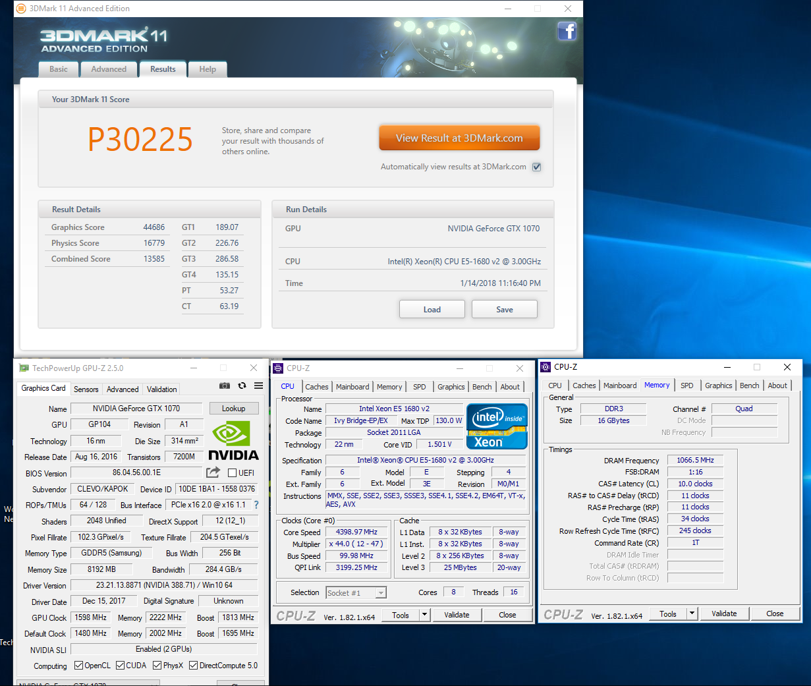The height and width of the screenshot is (686, 811).
Task: Click the Combined Score value 13585
Action: (x=154, y=259)
